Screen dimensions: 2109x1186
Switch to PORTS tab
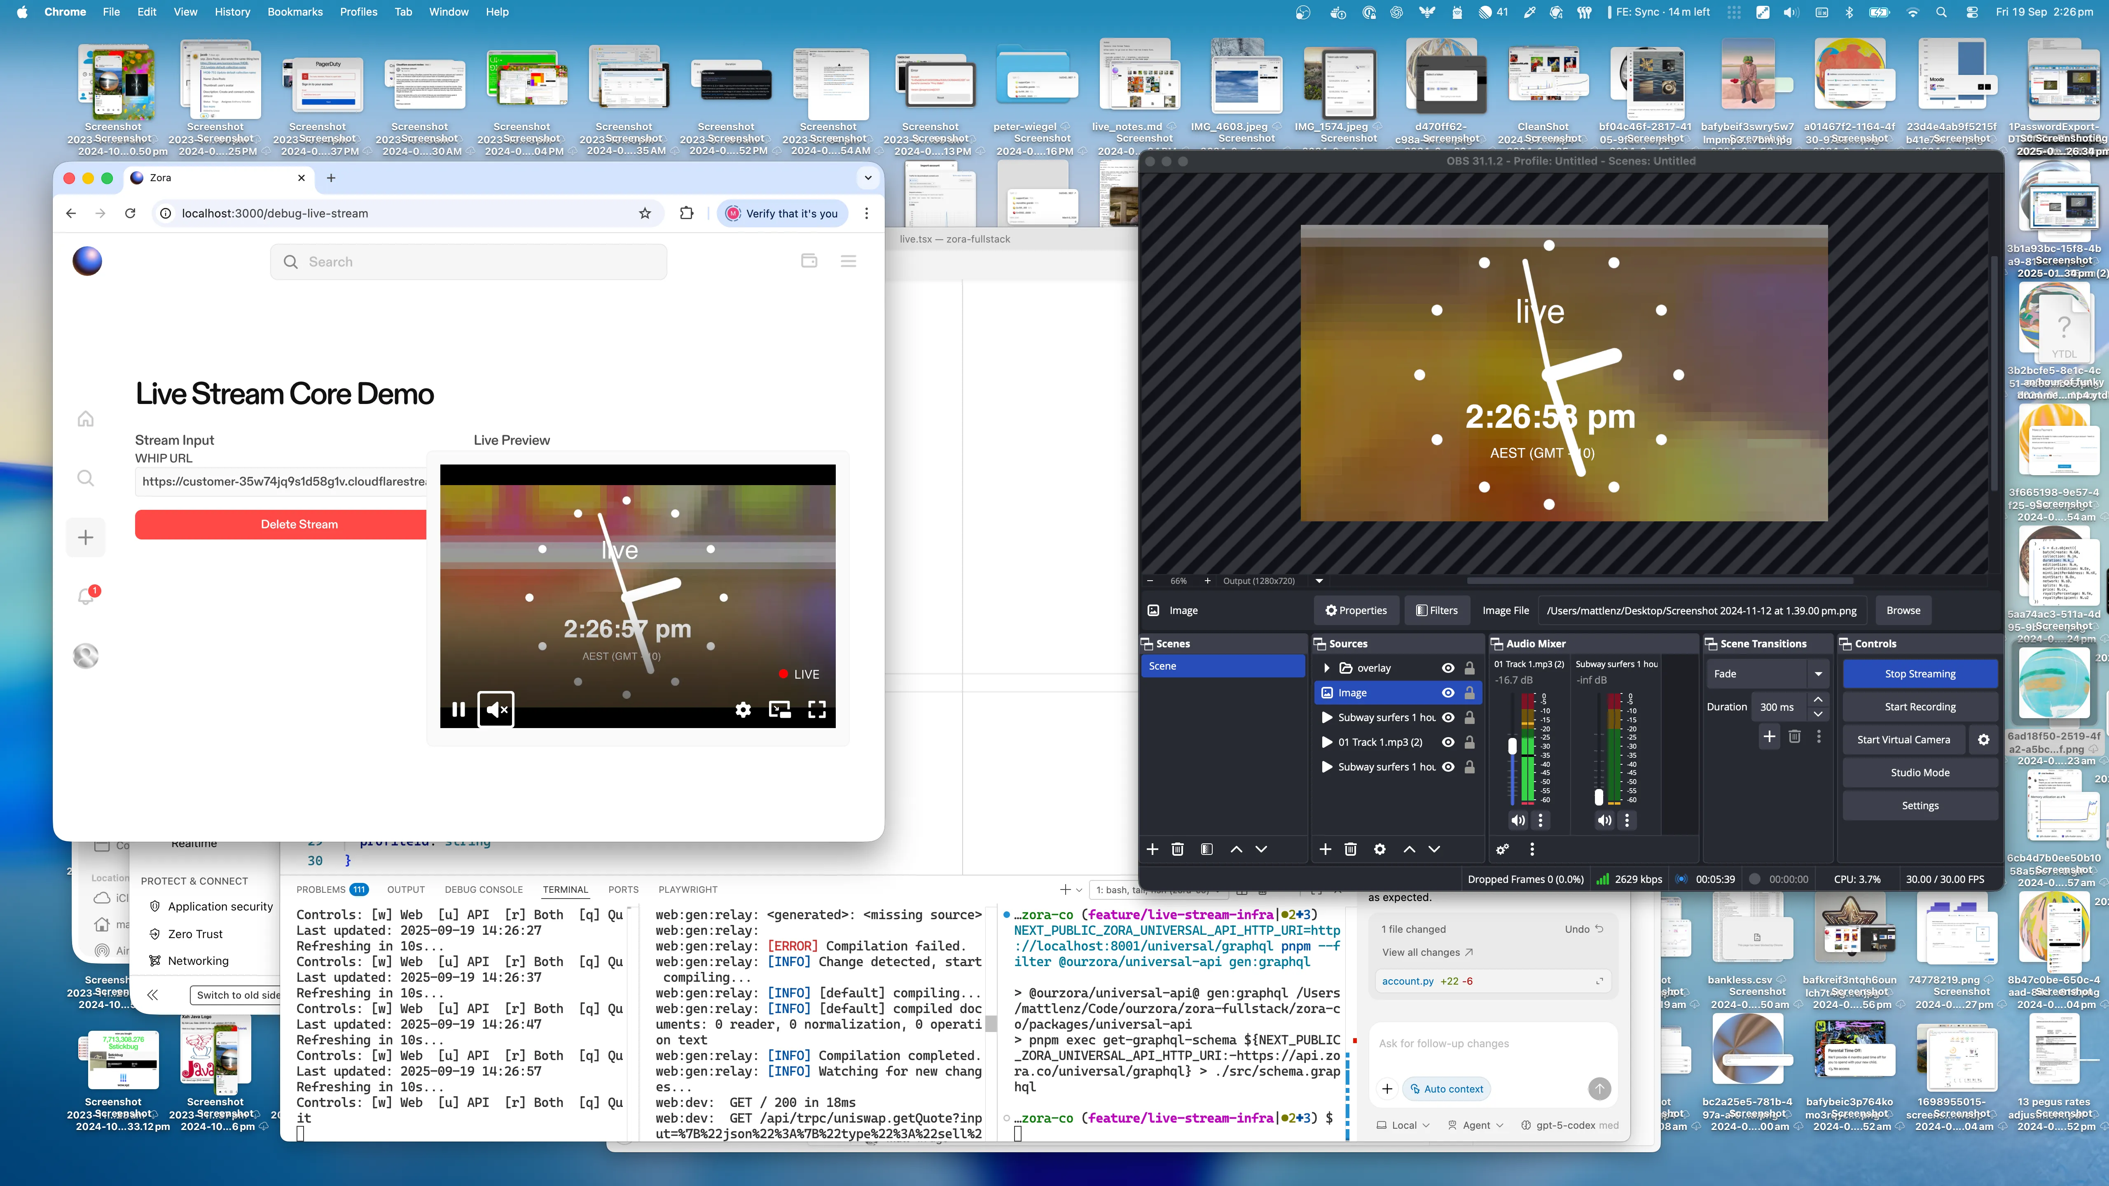[623, 889]
